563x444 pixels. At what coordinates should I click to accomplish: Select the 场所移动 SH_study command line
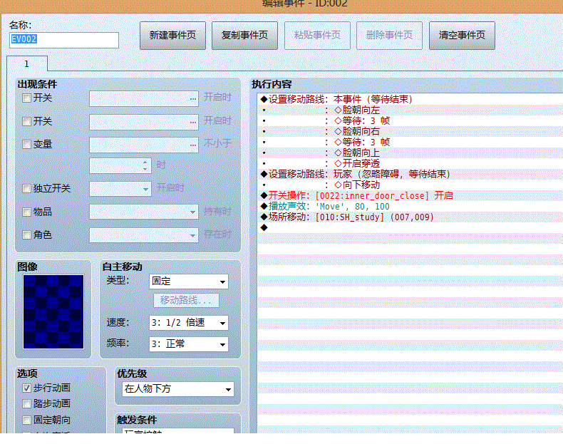click(x=410, y=217)
